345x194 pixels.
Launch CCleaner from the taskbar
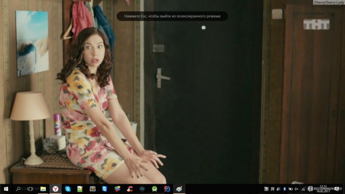(130, 189)
